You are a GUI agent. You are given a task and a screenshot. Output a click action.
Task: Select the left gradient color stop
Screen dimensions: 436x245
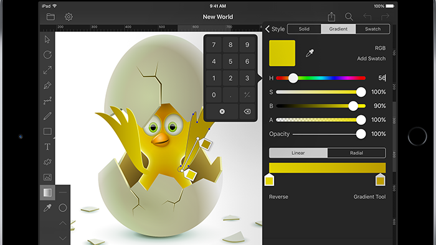tap(269, 180)
